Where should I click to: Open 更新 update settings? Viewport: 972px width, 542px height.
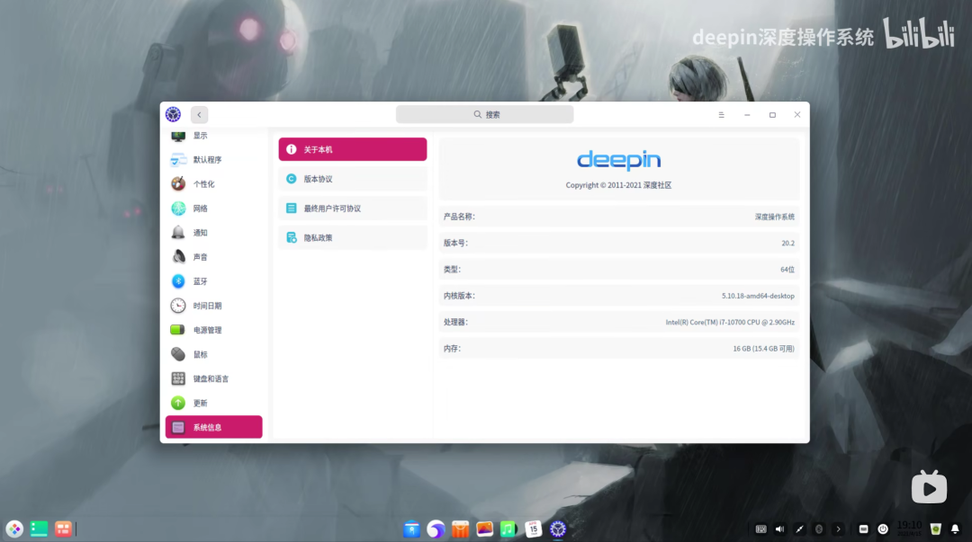pos(213,404)
